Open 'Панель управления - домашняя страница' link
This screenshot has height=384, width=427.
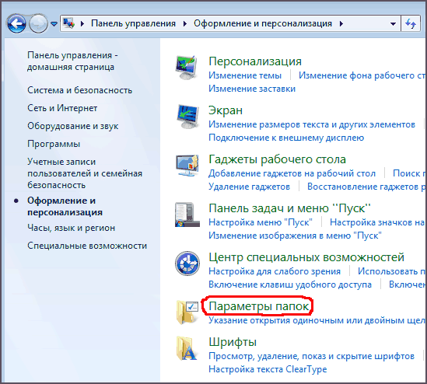tap(72, 61)
